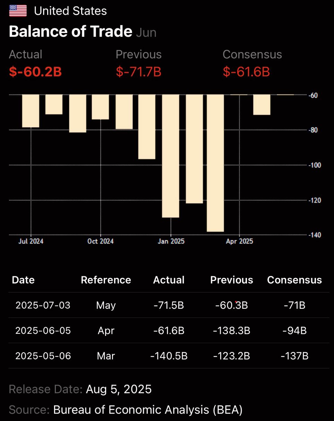This screenshot has width=334, height=421.
Task: Click the Reference column header
Action: [106, 280]
